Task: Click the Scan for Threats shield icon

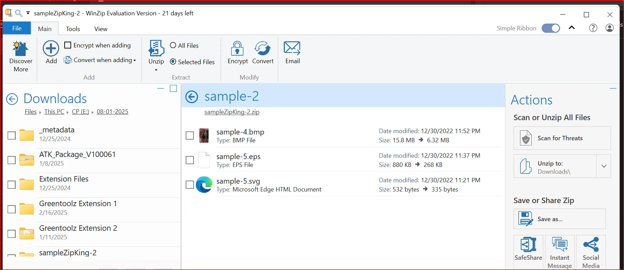Action: (x=526, y=138)
